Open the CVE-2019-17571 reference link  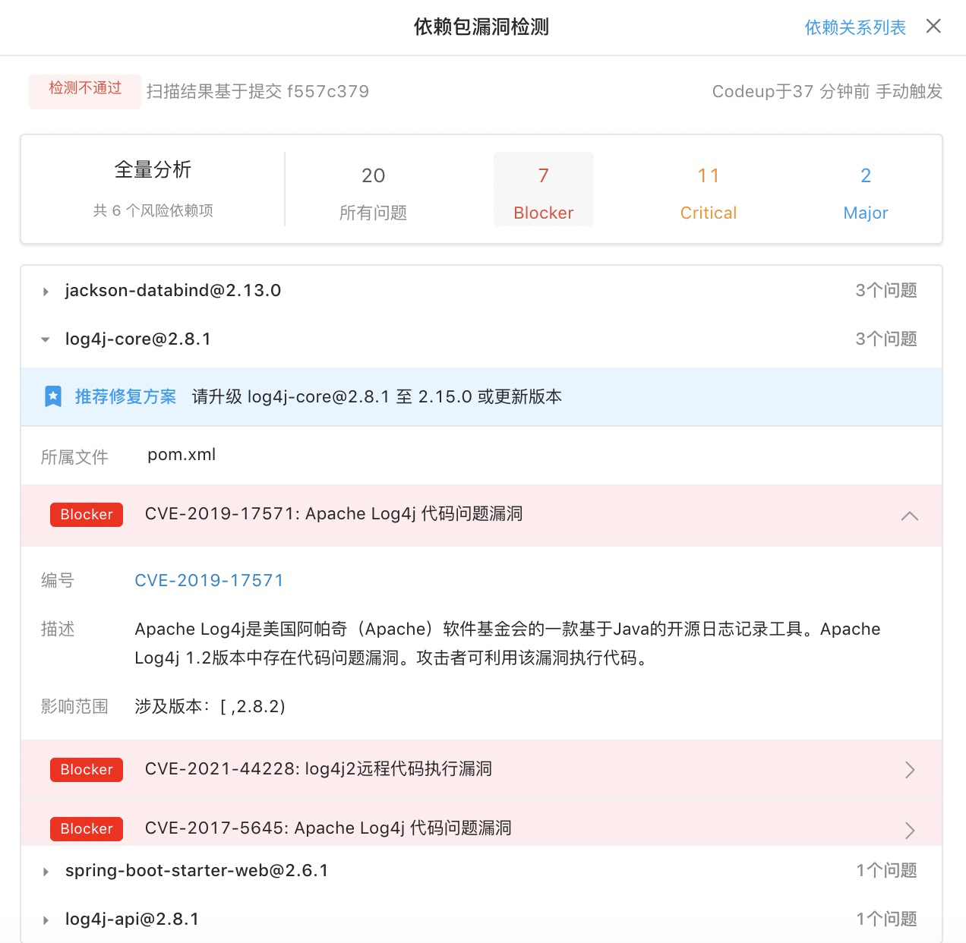click(209, 580)
